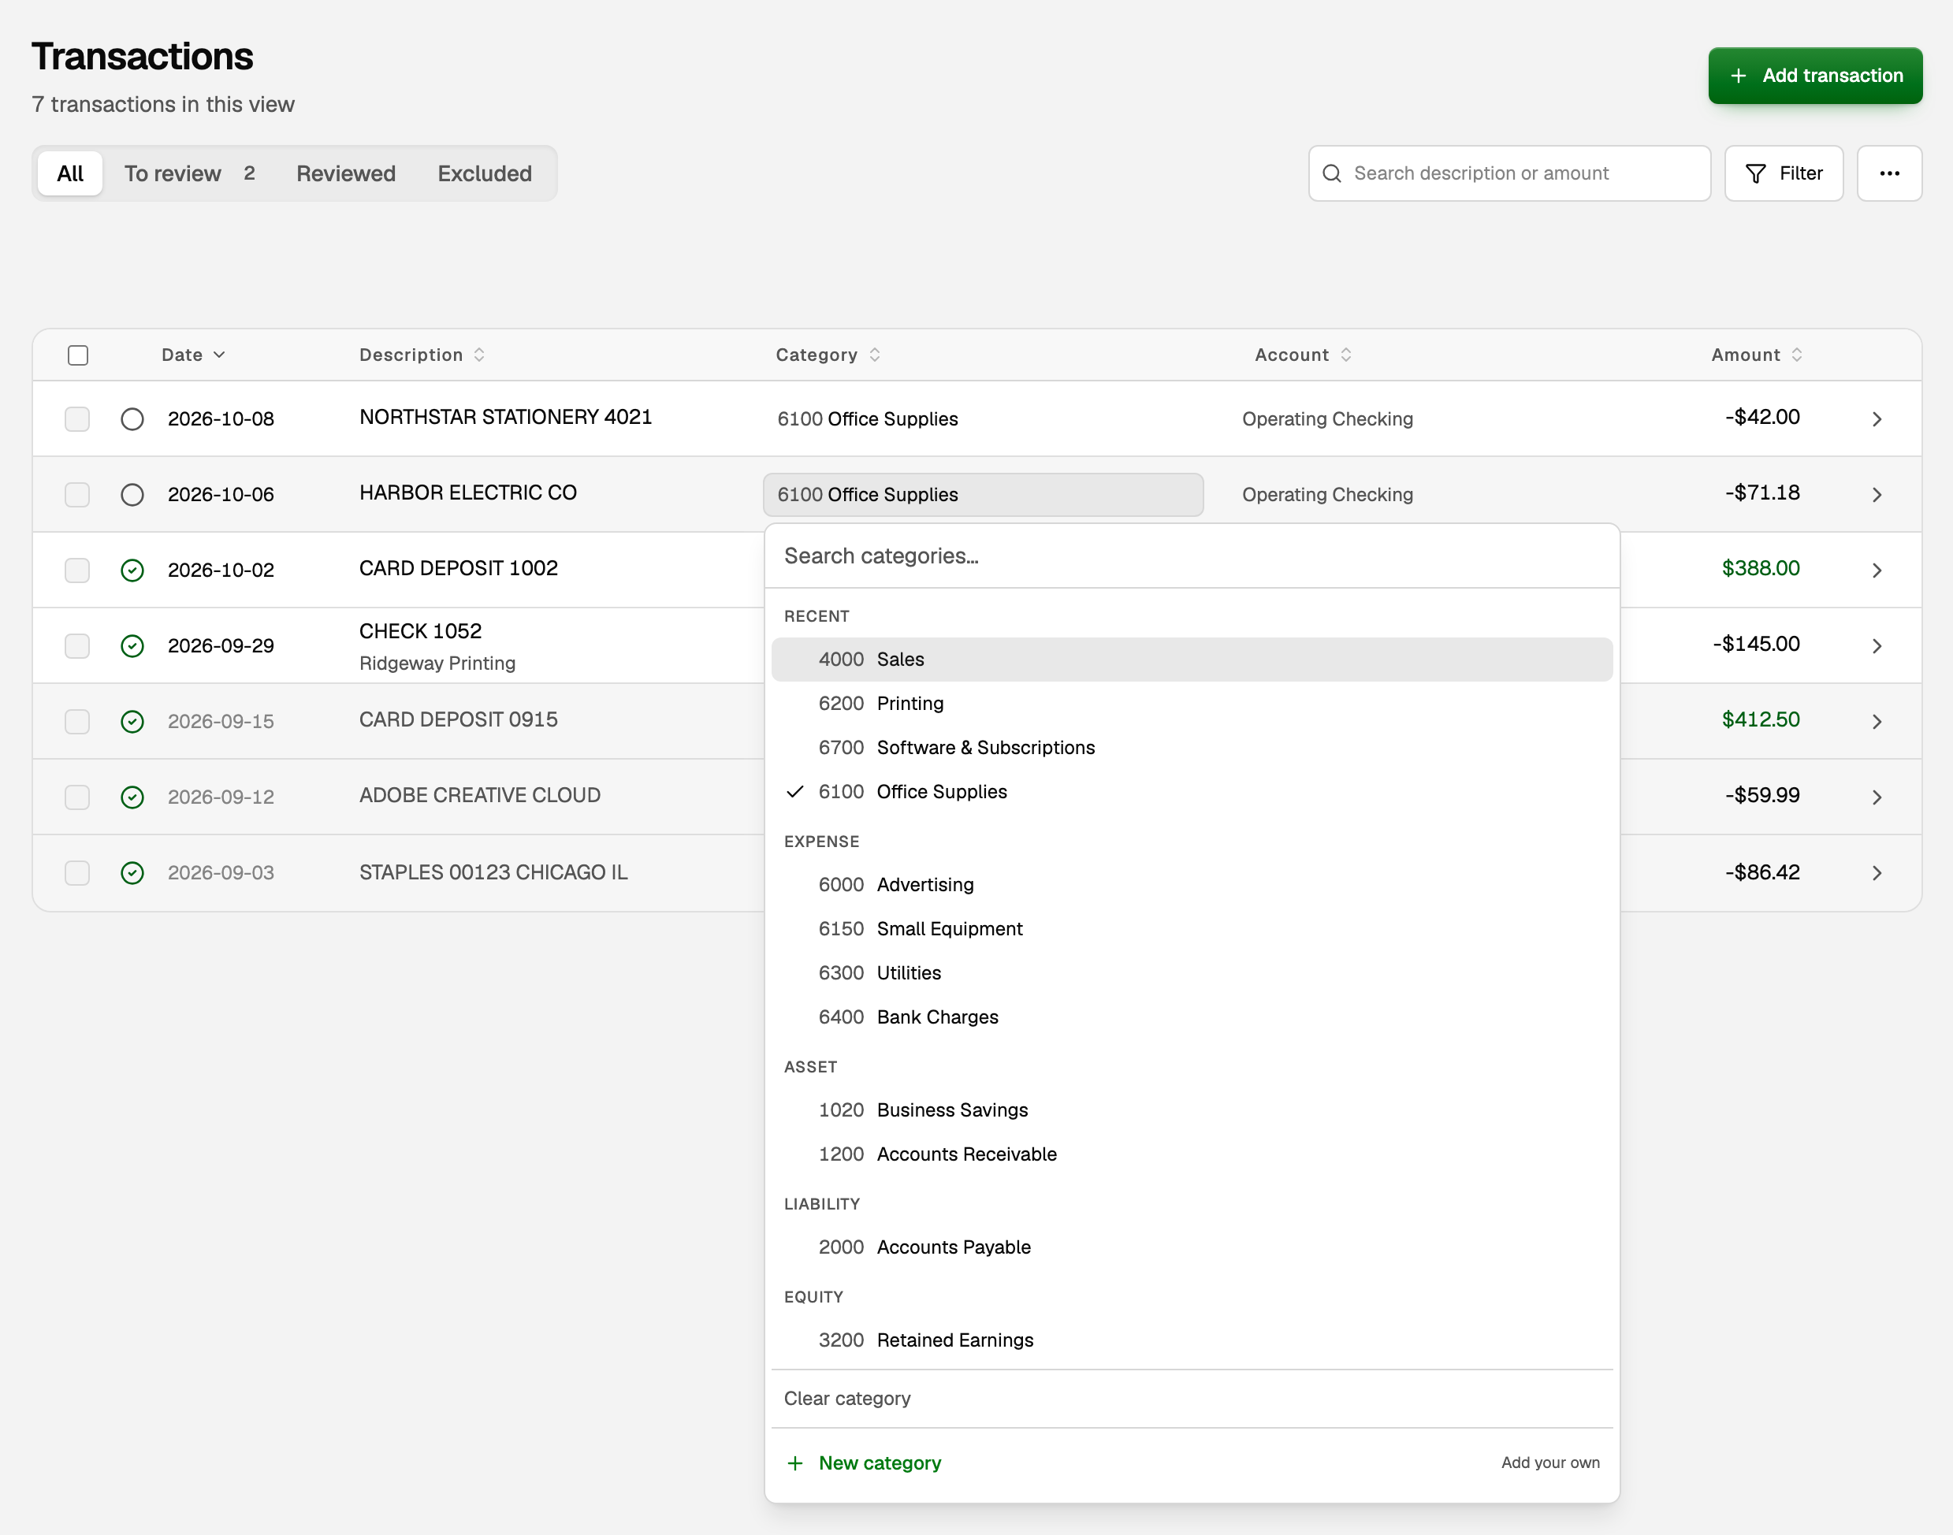Sort by the Amount column

coord(1756,355)
